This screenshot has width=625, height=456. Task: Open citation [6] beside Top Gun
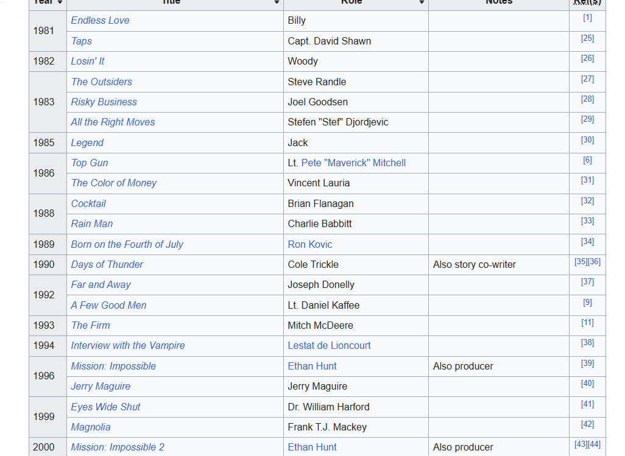pyautogui.click(x=587, y=160)
